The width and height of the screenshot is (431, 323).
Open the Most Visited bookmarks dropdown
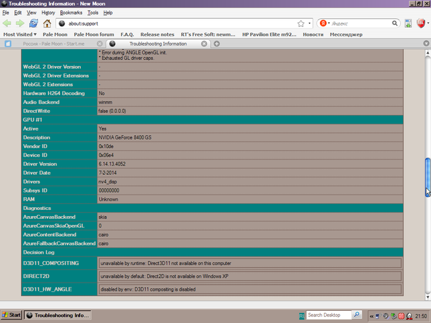[x=20, y=34]
